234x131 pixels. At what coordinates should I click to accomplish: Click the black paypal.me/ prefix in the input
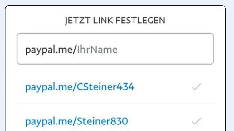pos(51,50)
